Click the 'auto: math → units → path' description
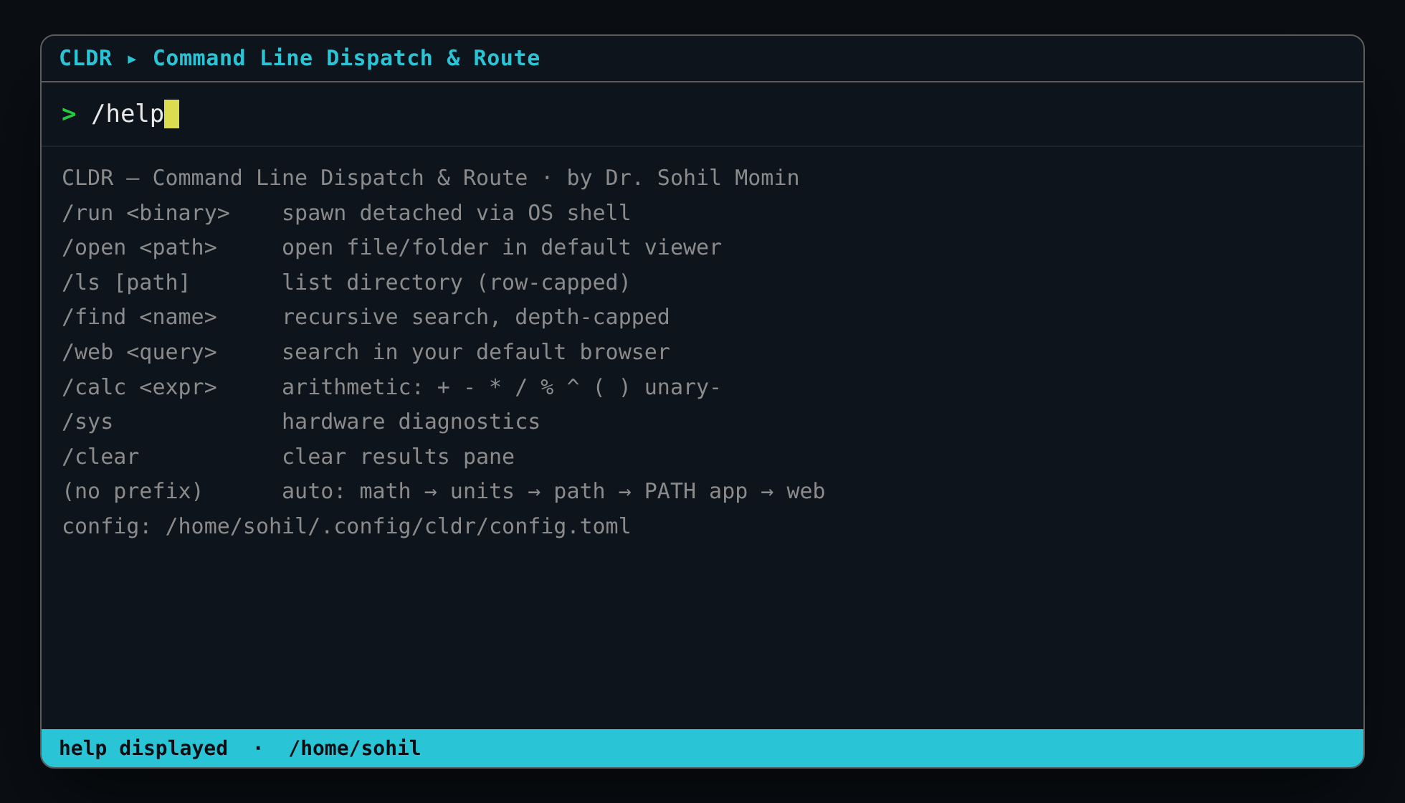This screenshot has height=803, width=1405. pos(553,491)
